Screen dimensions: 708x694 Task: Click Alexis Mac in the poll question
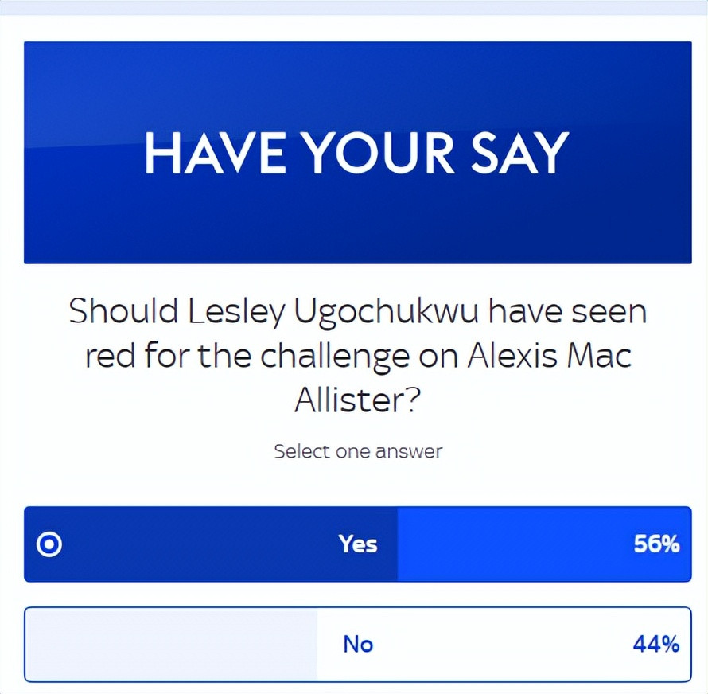click(x=549, y=356)
